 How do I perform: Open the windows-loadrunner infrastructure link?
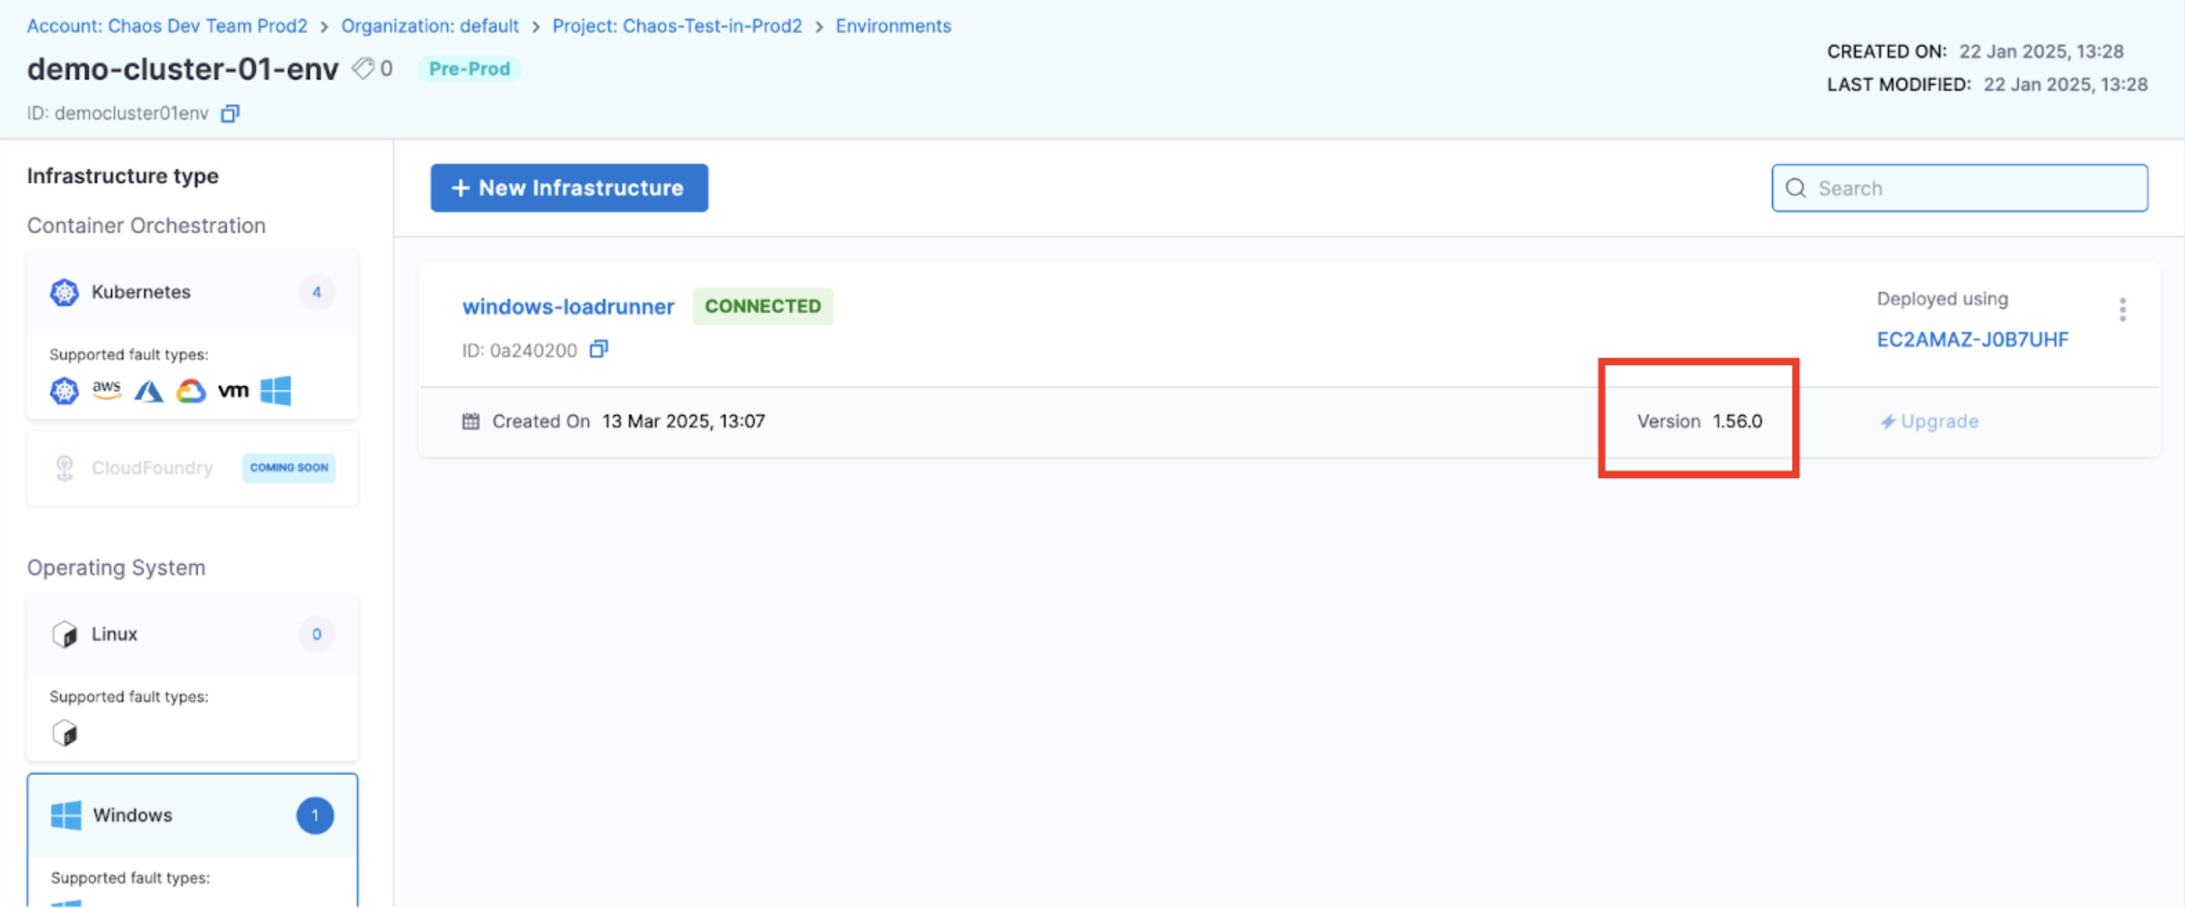click(x=567, y=307)
